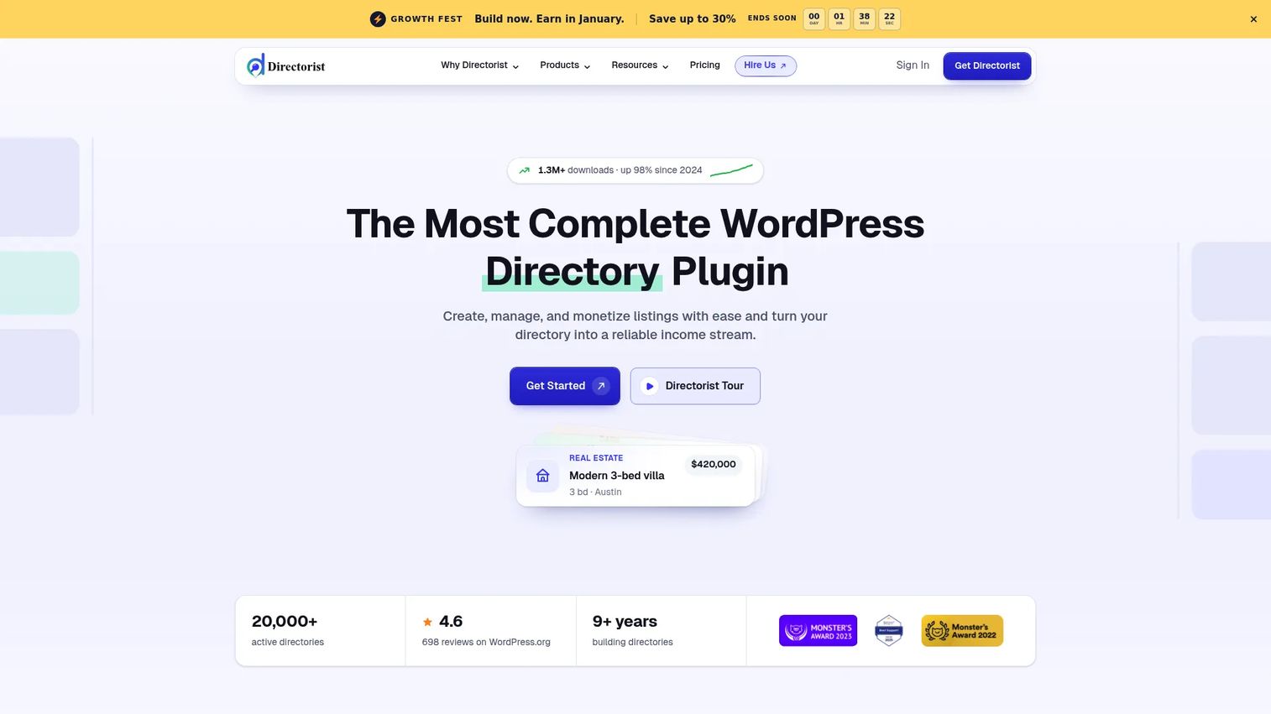1271x714 pixels.
Task: Click the hexagonal Best Support badge
Action: [x=889, y=630]
